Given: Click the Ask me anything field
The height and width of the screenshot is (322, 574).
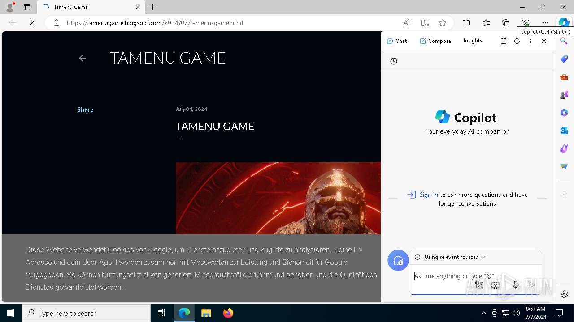Looking at the screenshot, I should point(475,276).
